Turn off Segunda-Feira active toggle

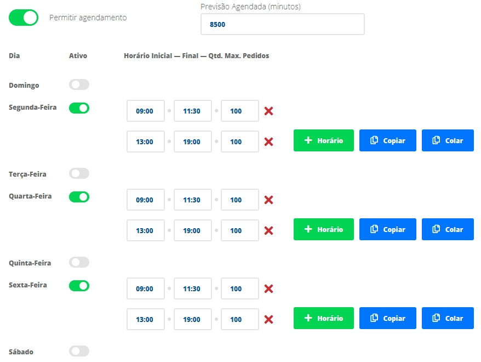pos(79,108)
